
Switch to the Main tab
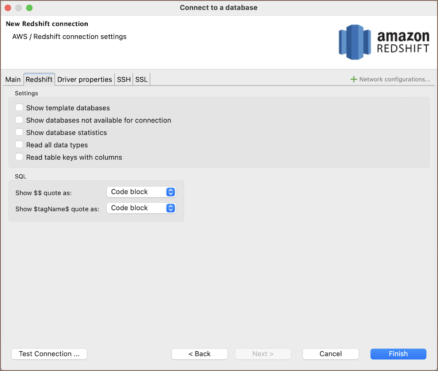pos(13,79)
